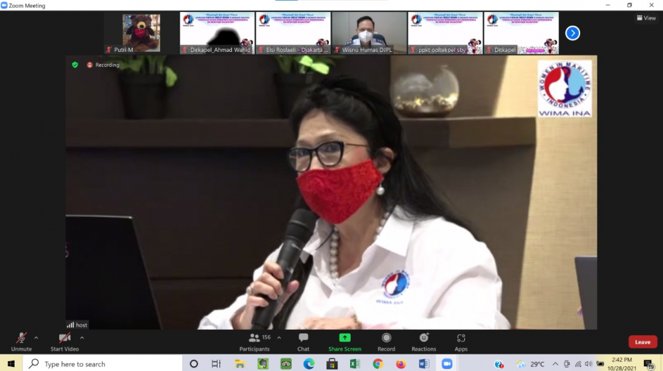Viewport: 663px width, 371px height.
Task: Select Dirkapel_Ahmad Wahid participant thumbnail
Action: (x=217, y=33)
